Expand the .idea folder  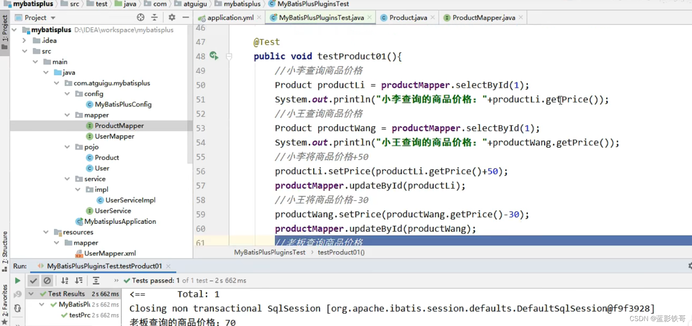tap(24, 40)
